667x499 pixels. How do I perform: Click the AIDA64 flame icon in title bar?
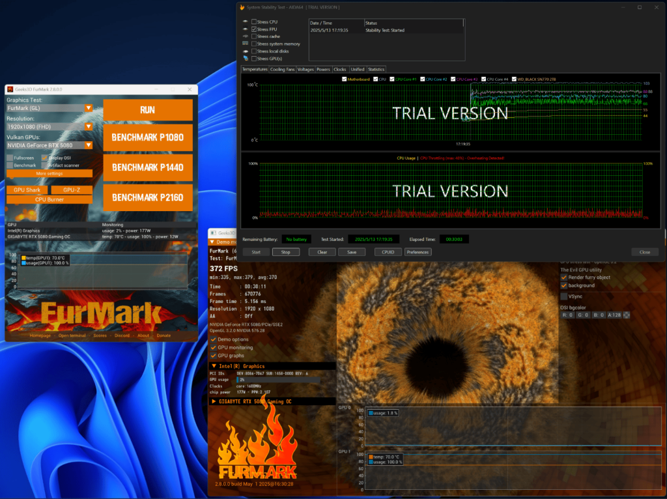243,7
